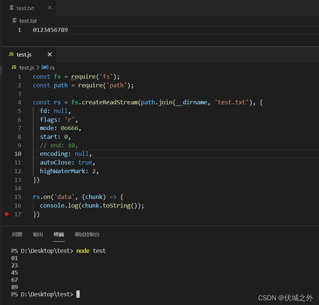Screen dimensions: 319x305
Task: Activate the test.txt editor tab
Action: 25,8
